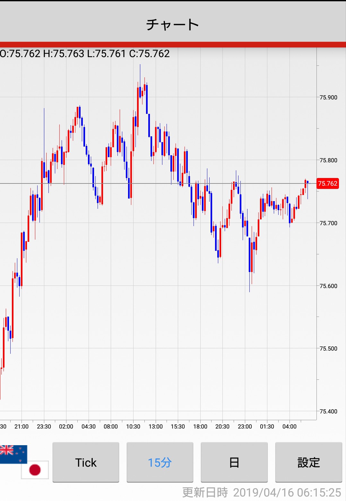Click the 75.400 price axis label
The width and height of the screenshot is (346, 501).
point(328,412)
